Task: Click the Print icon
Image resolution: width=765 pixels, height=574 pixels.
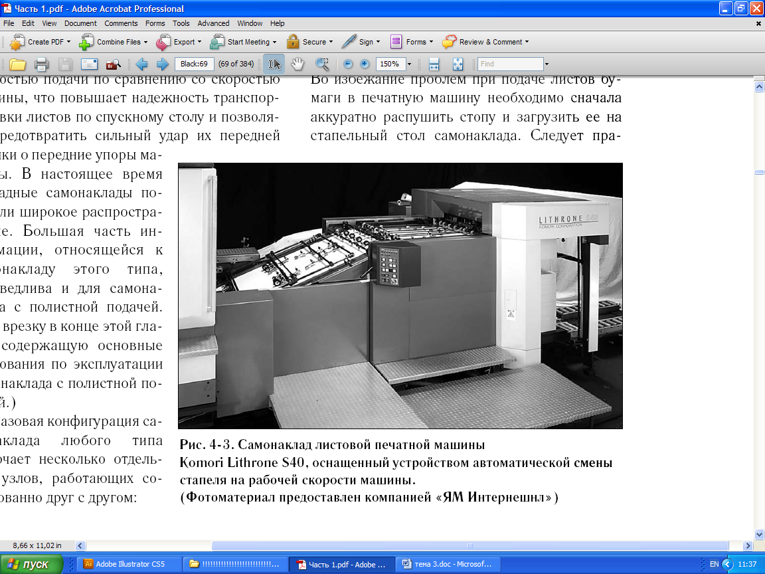Action: pyautogui.click(x=41, y=64)
